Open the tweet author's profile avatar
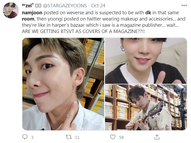Viewport: 191px width, 143px height. pos(11,10)
